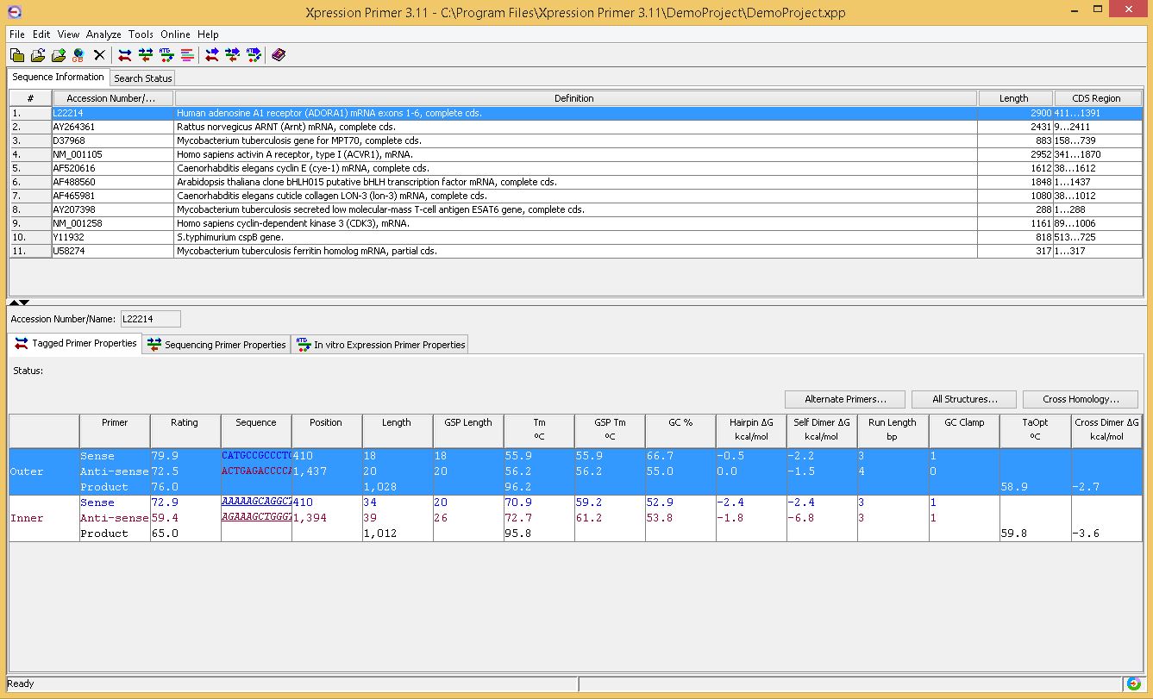Screen dimensions: 1153x699
Task: Click the Inner sense sequence AAAAAGCAGGC
Action: pyautogui.click(x=256, y=502)
